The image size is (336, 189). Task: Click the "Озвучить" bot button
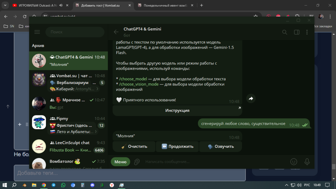click(x=221, y=146)
